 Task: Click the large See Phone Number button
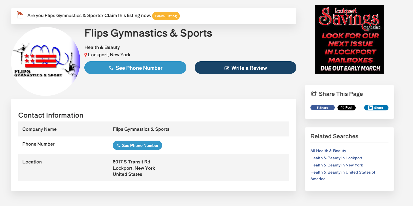point(135,68)
